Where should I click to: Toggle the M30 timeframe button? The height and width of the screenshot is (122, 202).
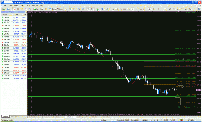pyautogui.click(x=125, y=9)
